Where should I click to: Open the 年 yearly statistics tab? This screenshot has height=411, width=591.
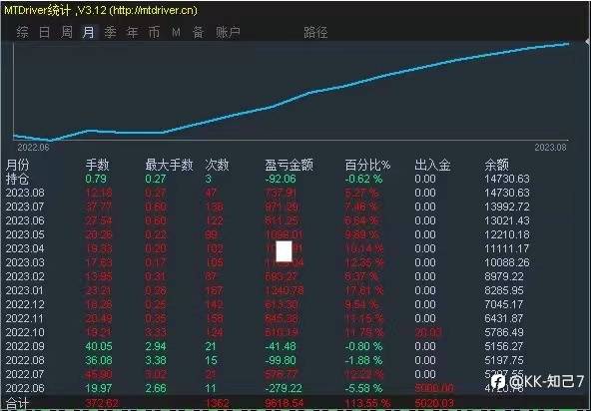tap(133, 32)
